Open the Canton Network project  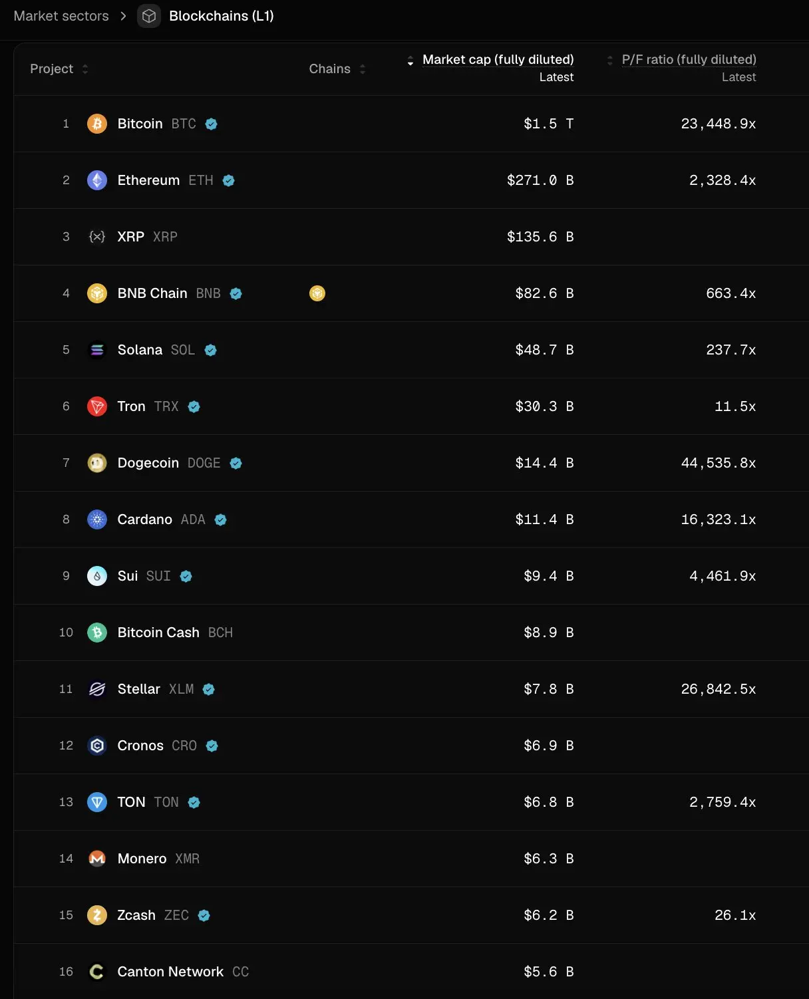[x=170, y=972]
